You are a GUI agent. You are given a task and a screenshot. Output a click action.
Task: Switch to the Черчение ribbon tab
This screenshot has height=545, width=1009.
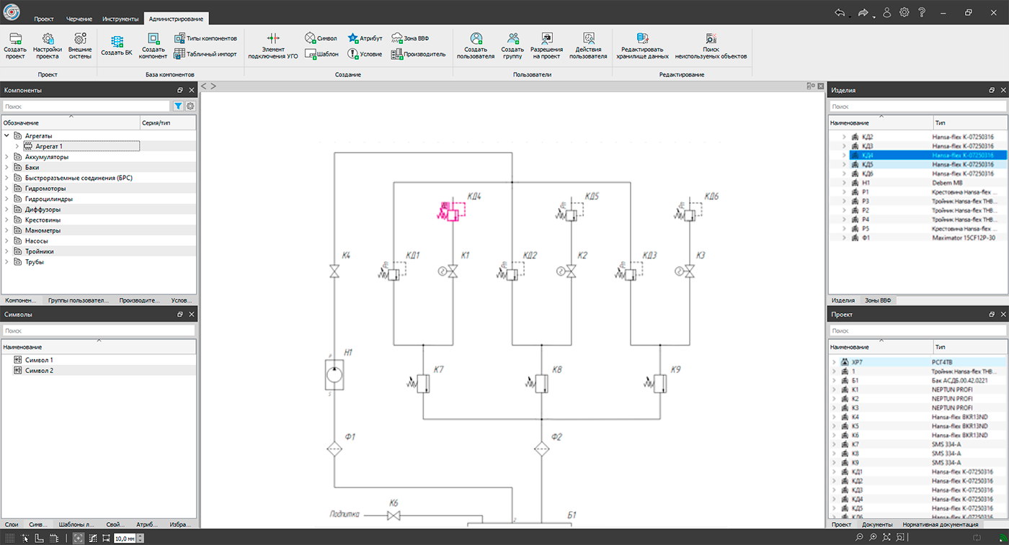tap(79, 19)
